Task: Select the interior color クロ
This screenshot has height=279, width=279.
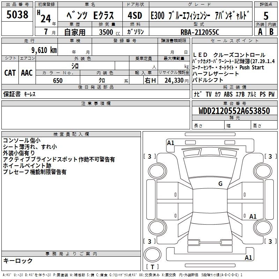Action: [102, 81]
